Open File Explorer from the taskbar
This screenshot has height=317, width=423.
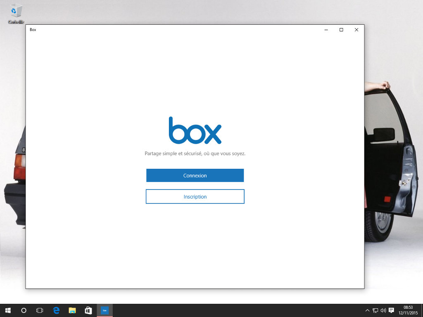[72, 310]
